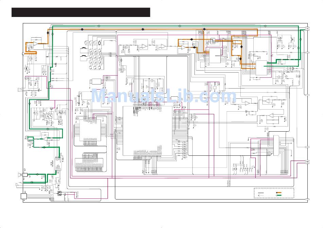The width and height of the screenshot is (323, 228).
Task: Click the small rectangular component left of center
Action: coord(97,81)
